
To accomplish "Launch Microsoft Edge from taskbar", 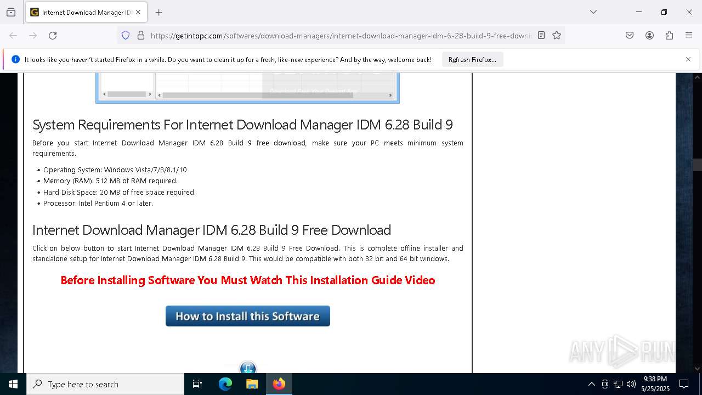I will (225, 384).
